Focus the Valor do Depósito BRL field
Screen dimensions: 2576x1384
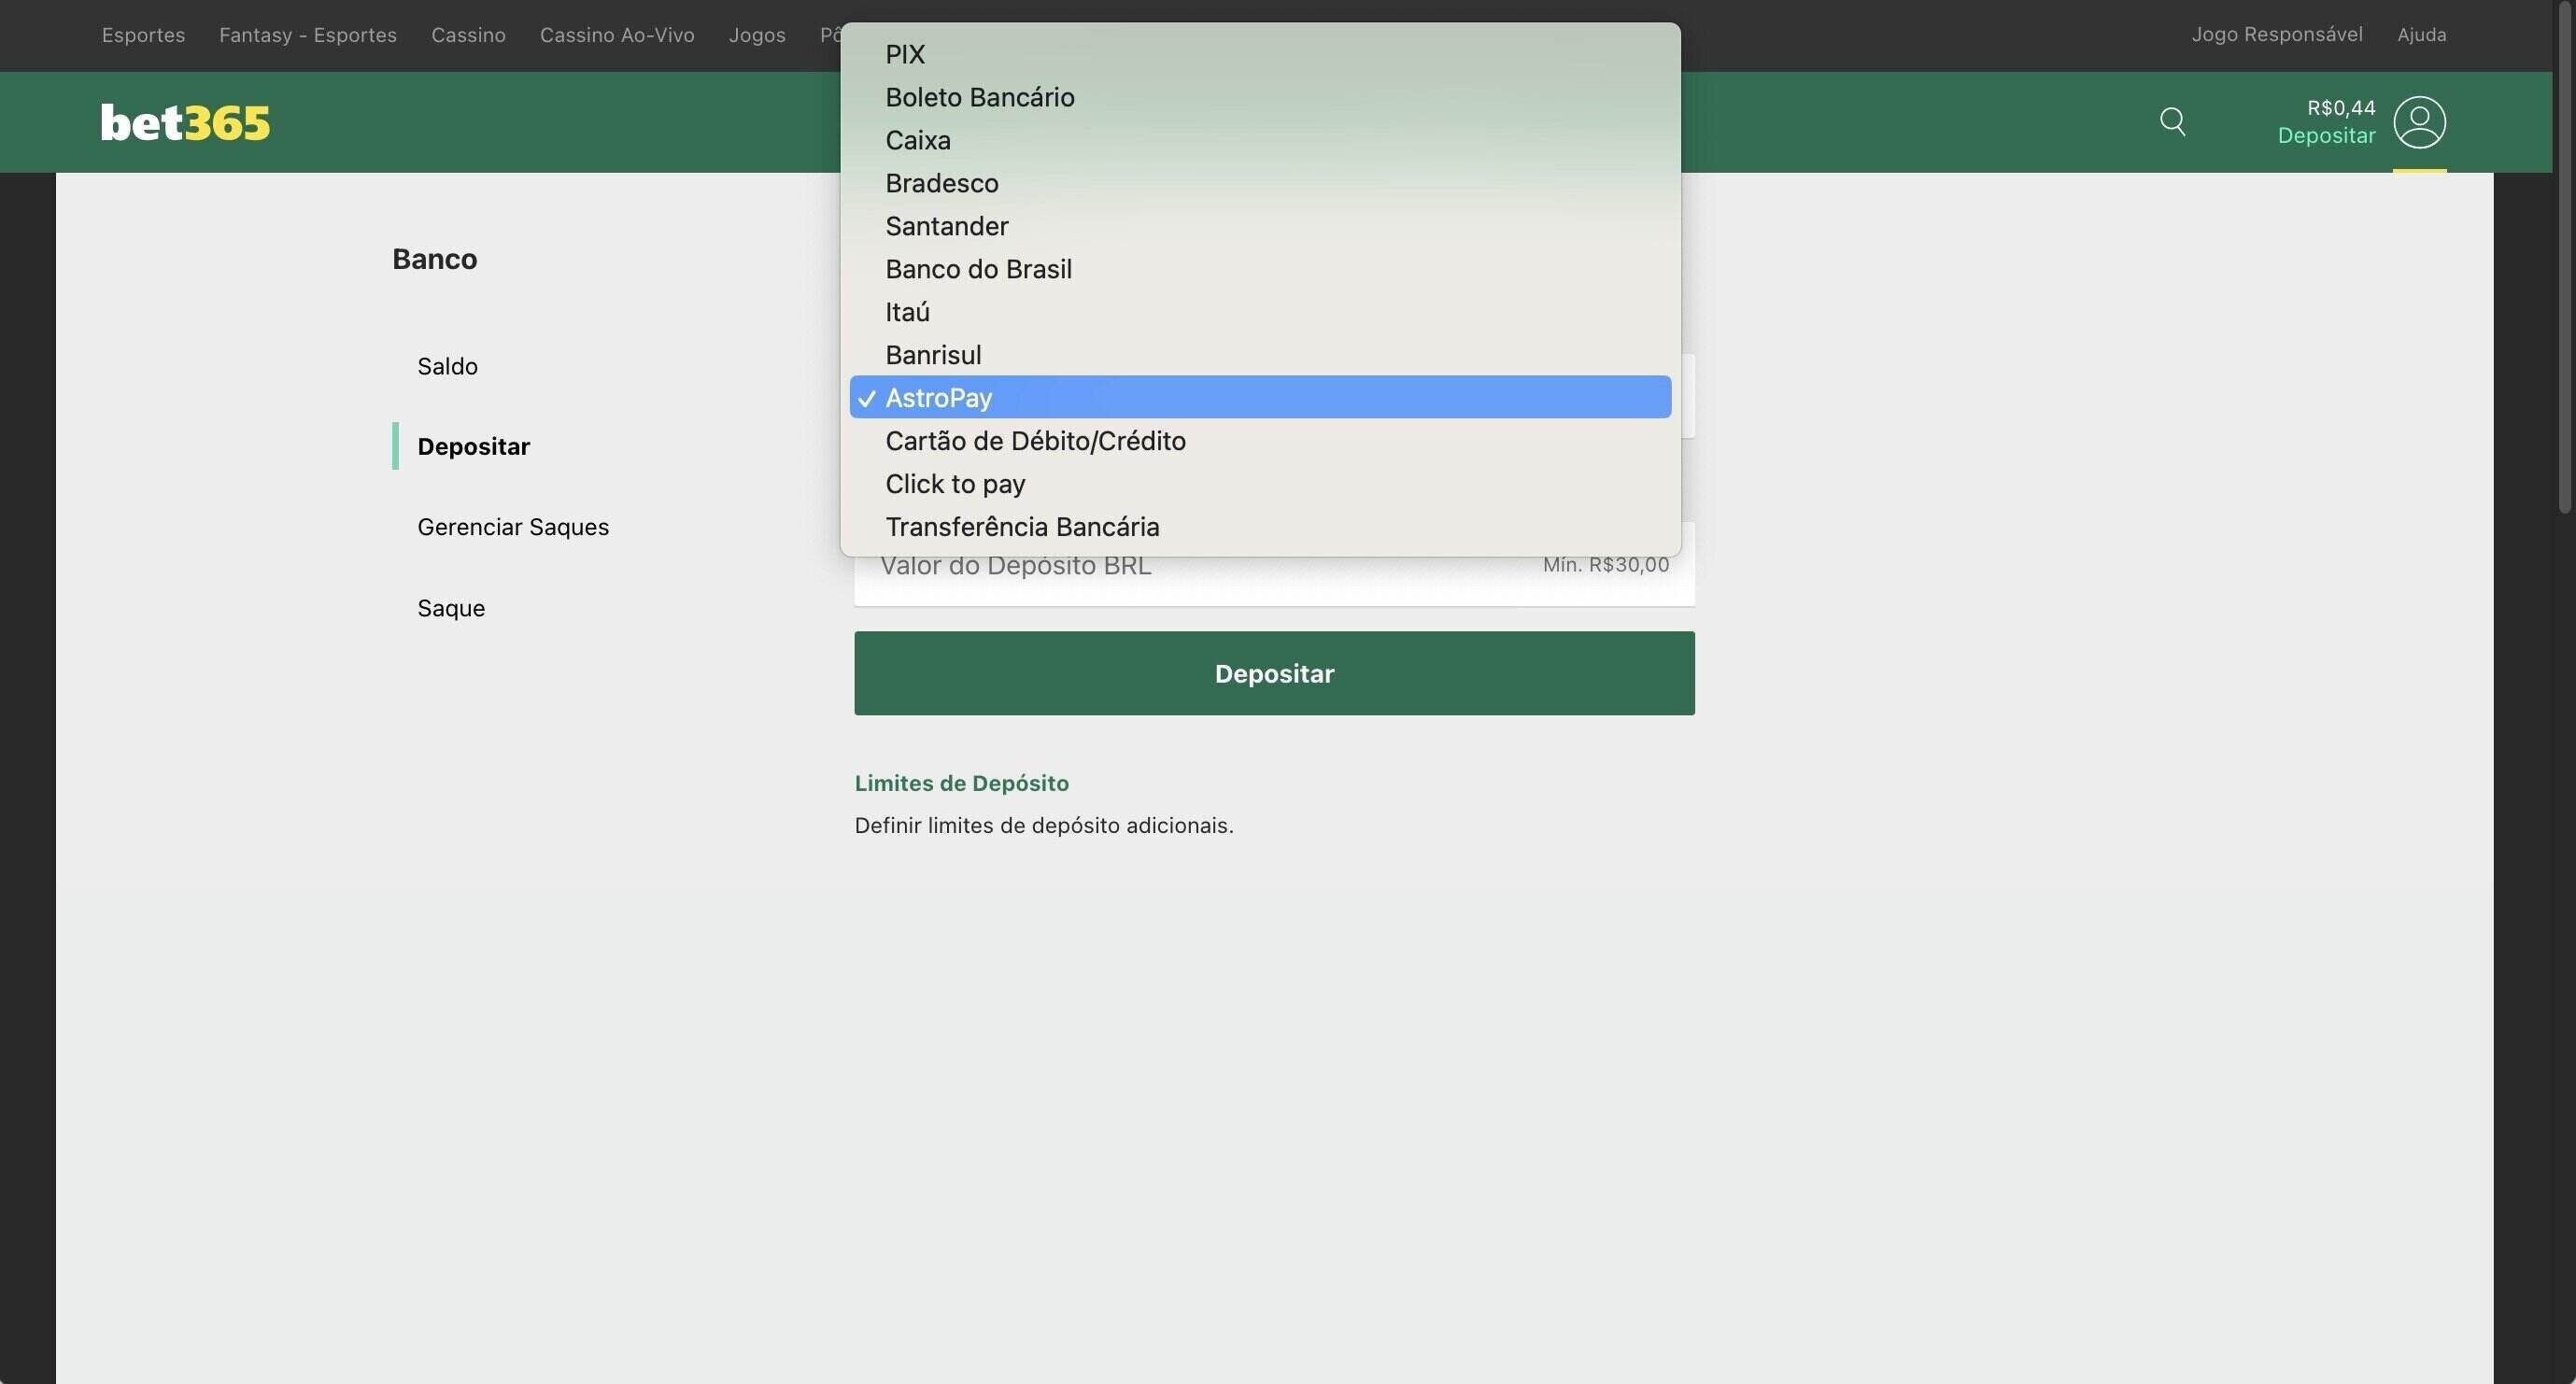(x=1274, y=565)
